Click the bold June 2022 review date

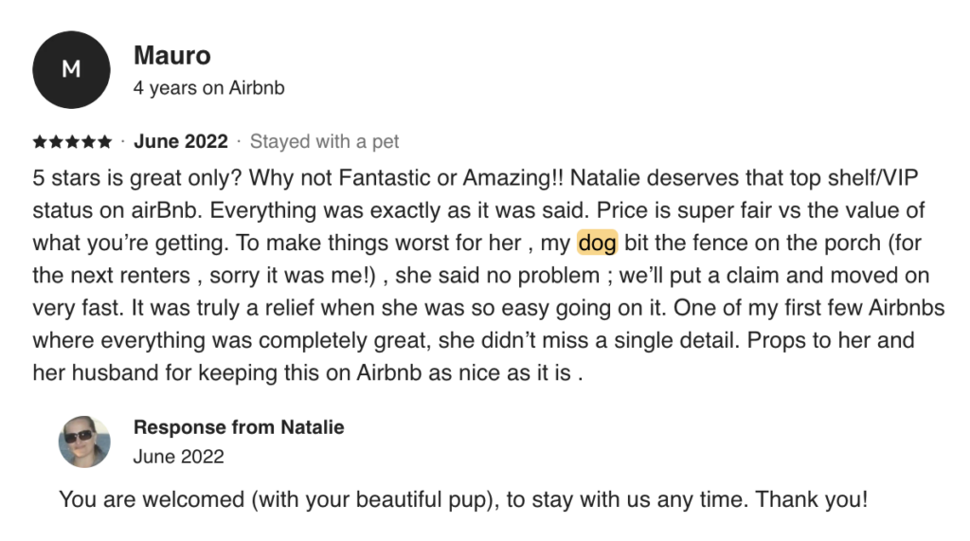pyautogui.click(x=181, y=142)
